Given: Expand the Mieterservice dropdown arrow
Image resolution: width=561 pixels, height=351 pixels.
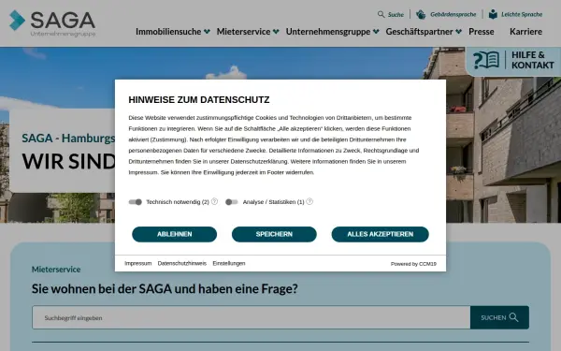Looking at the screenshot, I should click(x=276, y=32).
